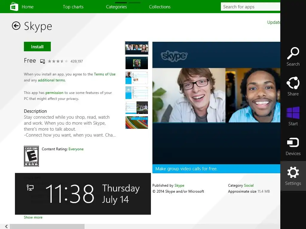Select the single-person video call thumbnail

pyautogui.click(x=137, y=63)
